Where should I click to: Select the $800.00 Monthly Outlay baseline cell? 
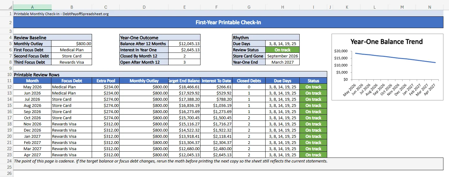(x=72, y=44)
